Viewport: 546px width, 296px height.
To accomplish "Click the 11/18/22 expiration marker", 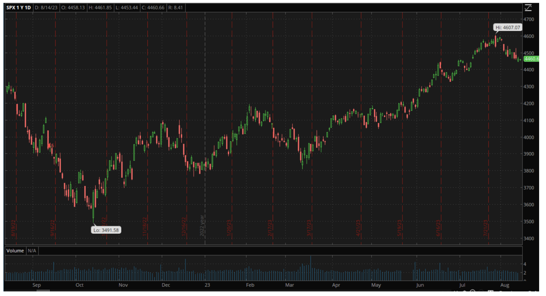I will pos(145,226).
